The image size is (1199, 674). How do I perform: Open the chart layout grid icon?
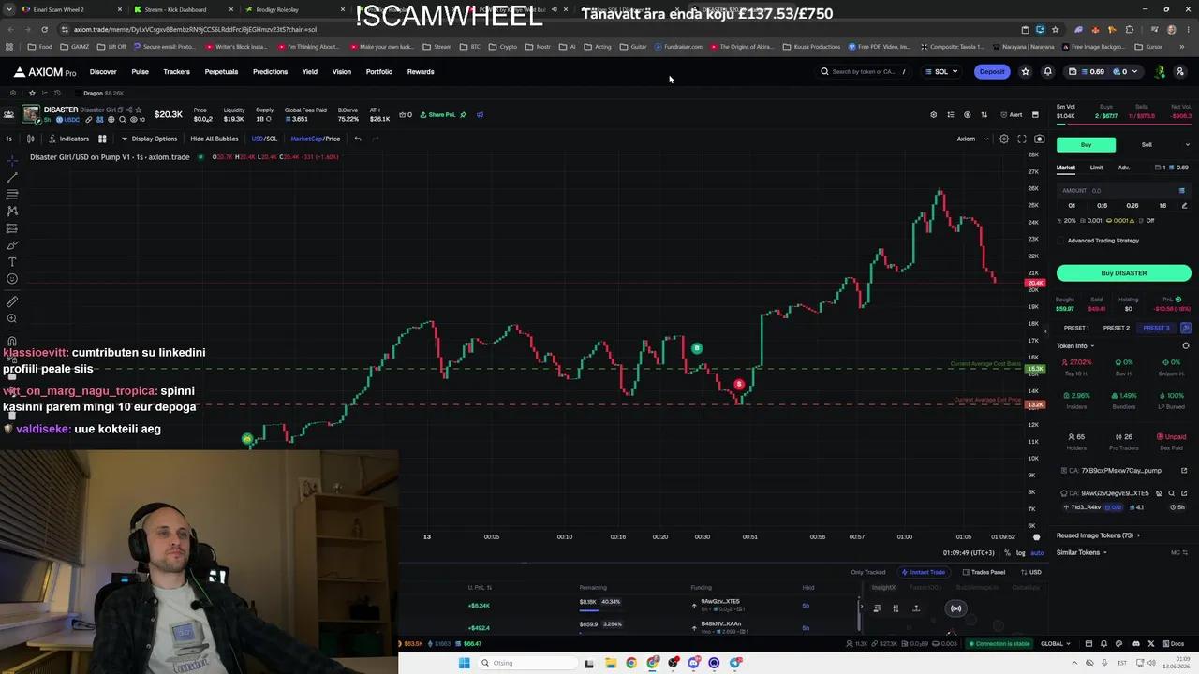pos(102,139)
